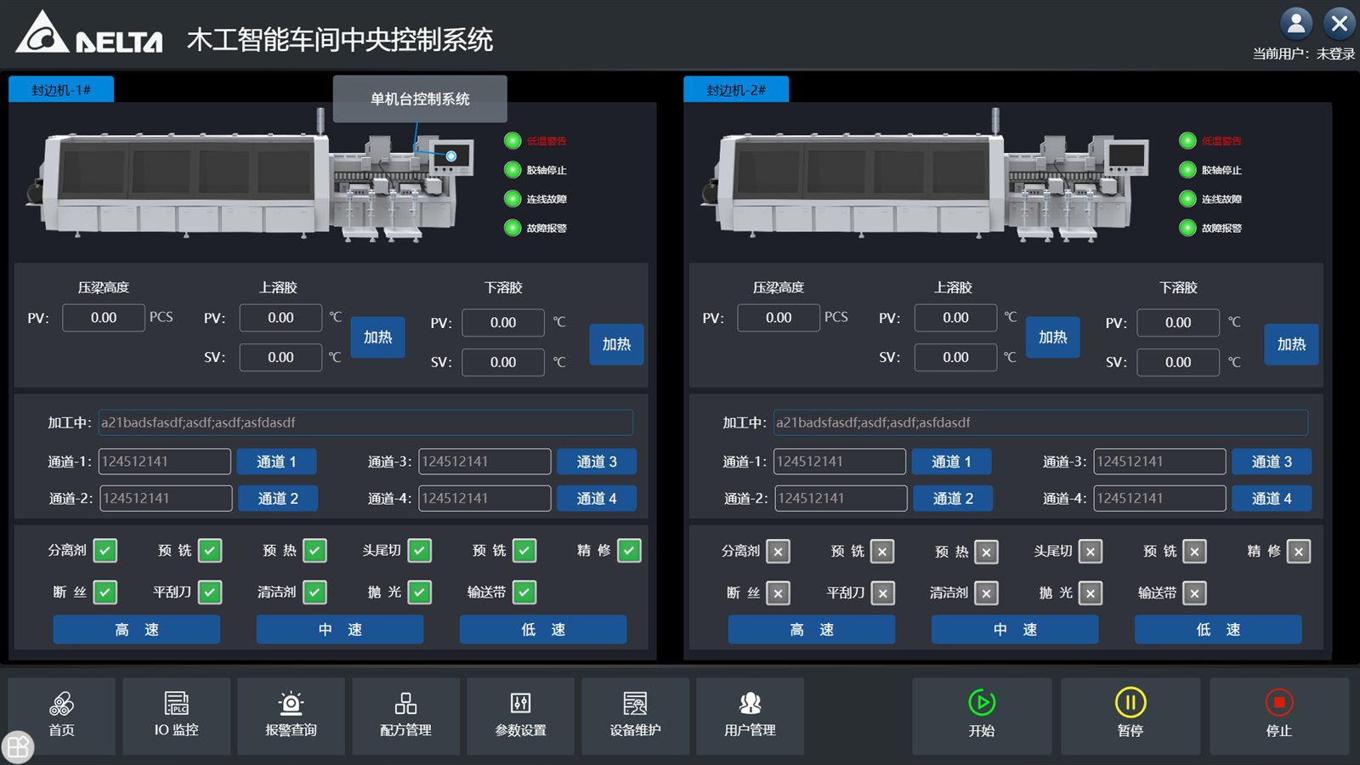Click the user login avatar icon
This screenshot has width=1360, height=765.
1296,24
